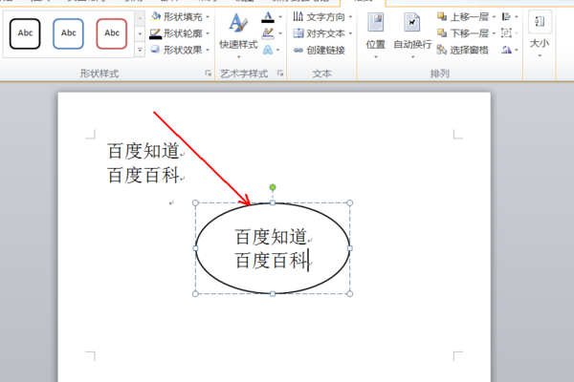The height and width of the screenshot is (382, 574).
Task: Open 位置 position menu
Action: click(376, 34)
